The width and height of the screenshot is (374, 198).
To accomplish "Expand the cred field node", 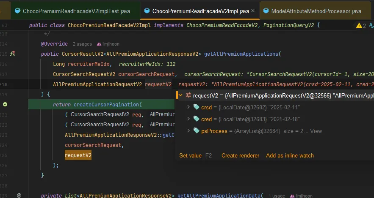I will pyautogui.click(x=188, y=119).
